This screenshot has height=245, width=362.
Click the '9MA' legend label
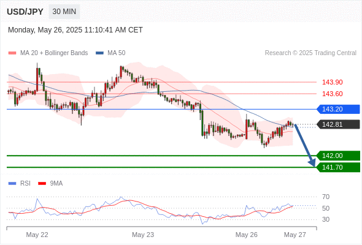[x=56, y=184]
